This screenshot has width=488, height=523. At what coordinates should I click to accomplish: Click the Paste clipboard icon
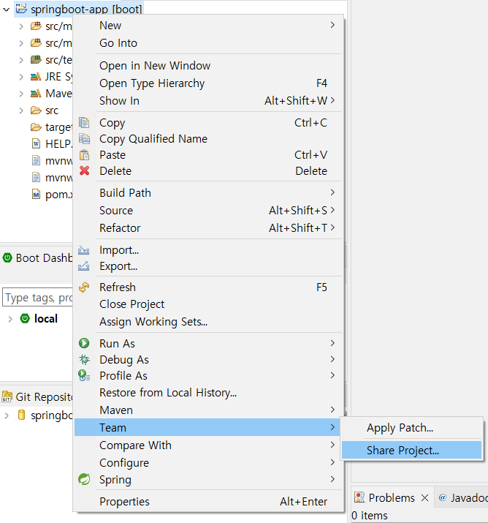click(x=84, y=155)
